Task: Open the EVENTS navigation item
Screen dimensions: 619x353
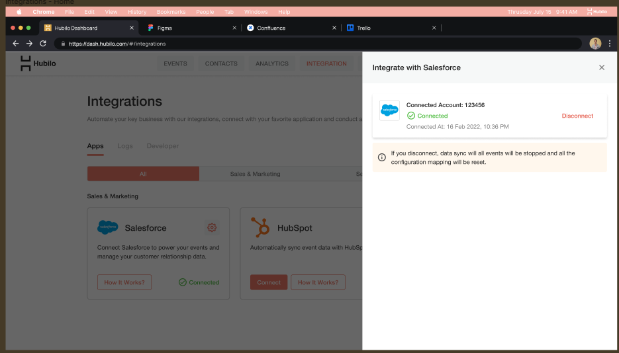Action: tap(175, 63)
